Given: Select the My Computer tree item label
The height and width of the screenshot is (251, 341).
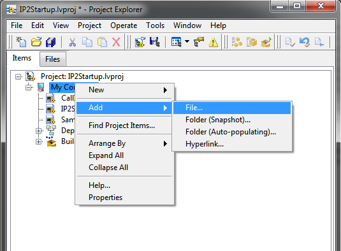Looking at the screenshot, I should point(62,87).
